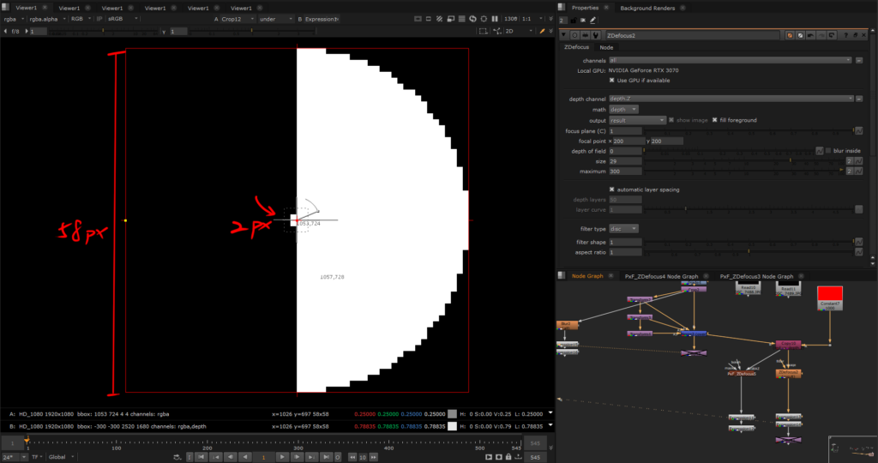
Task: Click the revert icon in ZDefocus2 panel
Action: (832, 35)
